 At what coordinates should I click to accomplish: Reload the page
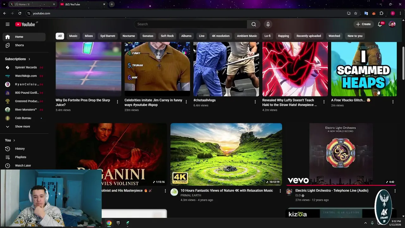click(20, 13)
